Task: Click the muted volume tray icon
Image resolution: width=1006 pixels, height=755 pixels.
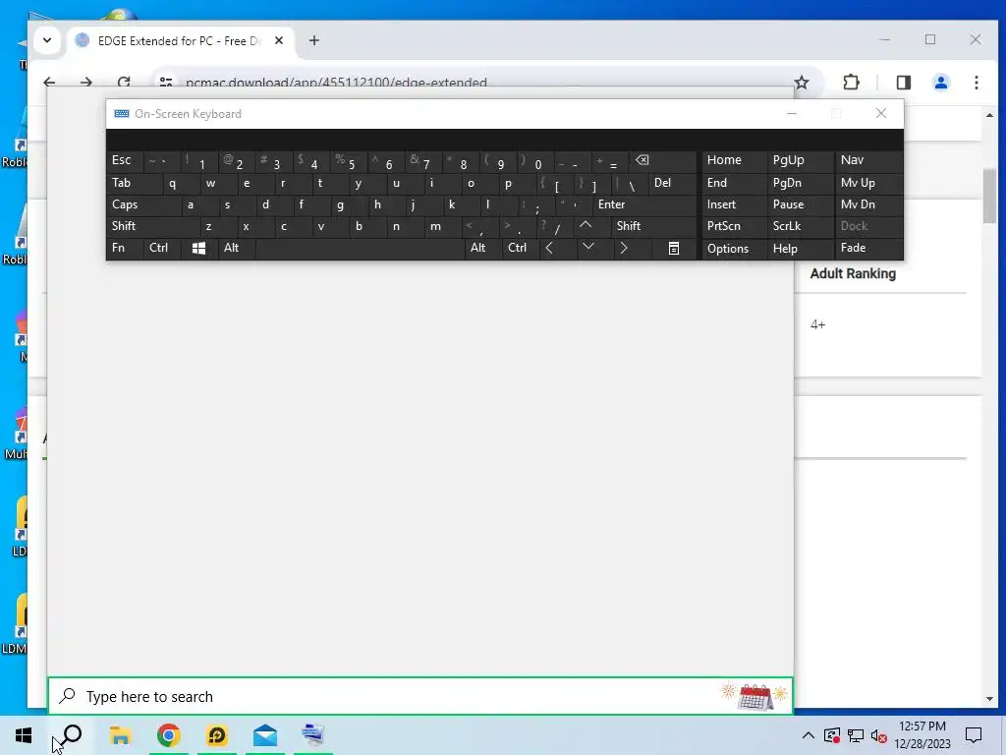Action: [879, 735]
